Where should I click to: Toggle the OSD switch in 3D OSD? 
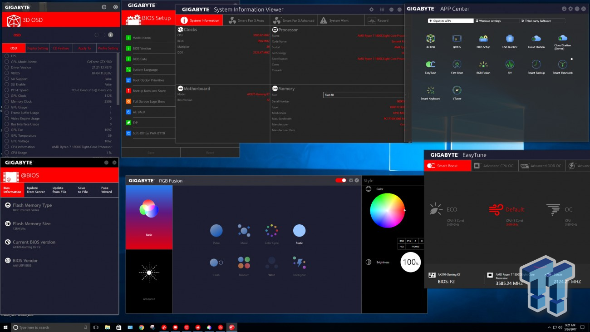(x=99, y=35)
